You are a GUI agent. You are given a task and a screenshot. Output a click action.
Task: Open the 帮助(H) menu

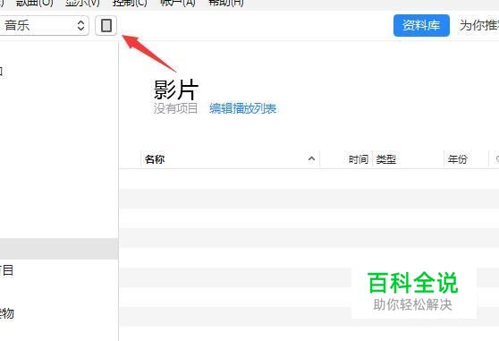(x=225, y=4)
